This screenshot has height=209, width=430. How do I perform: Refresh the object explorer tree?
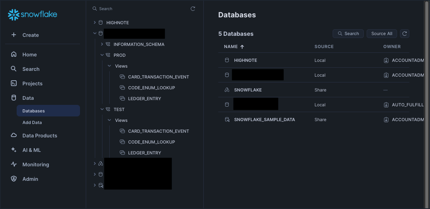193,9
